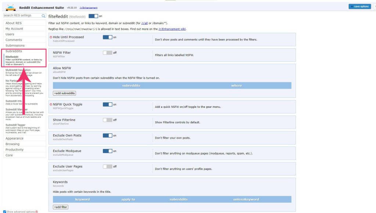This screenshot has width=376, height=213.
Task: Uncheck the Show advanced options checkbox
Action: click(x=4, y=212)
